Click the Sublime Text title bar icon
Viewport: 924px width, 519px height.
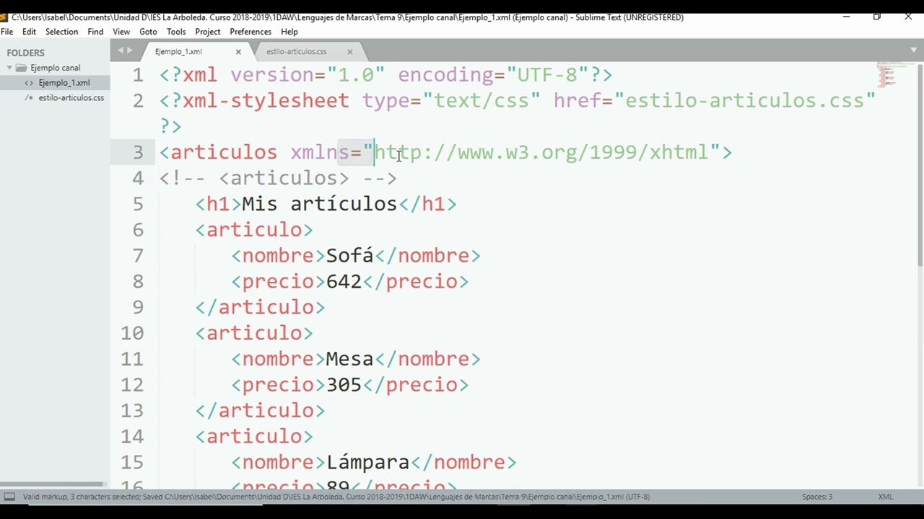tap(4, 17)
